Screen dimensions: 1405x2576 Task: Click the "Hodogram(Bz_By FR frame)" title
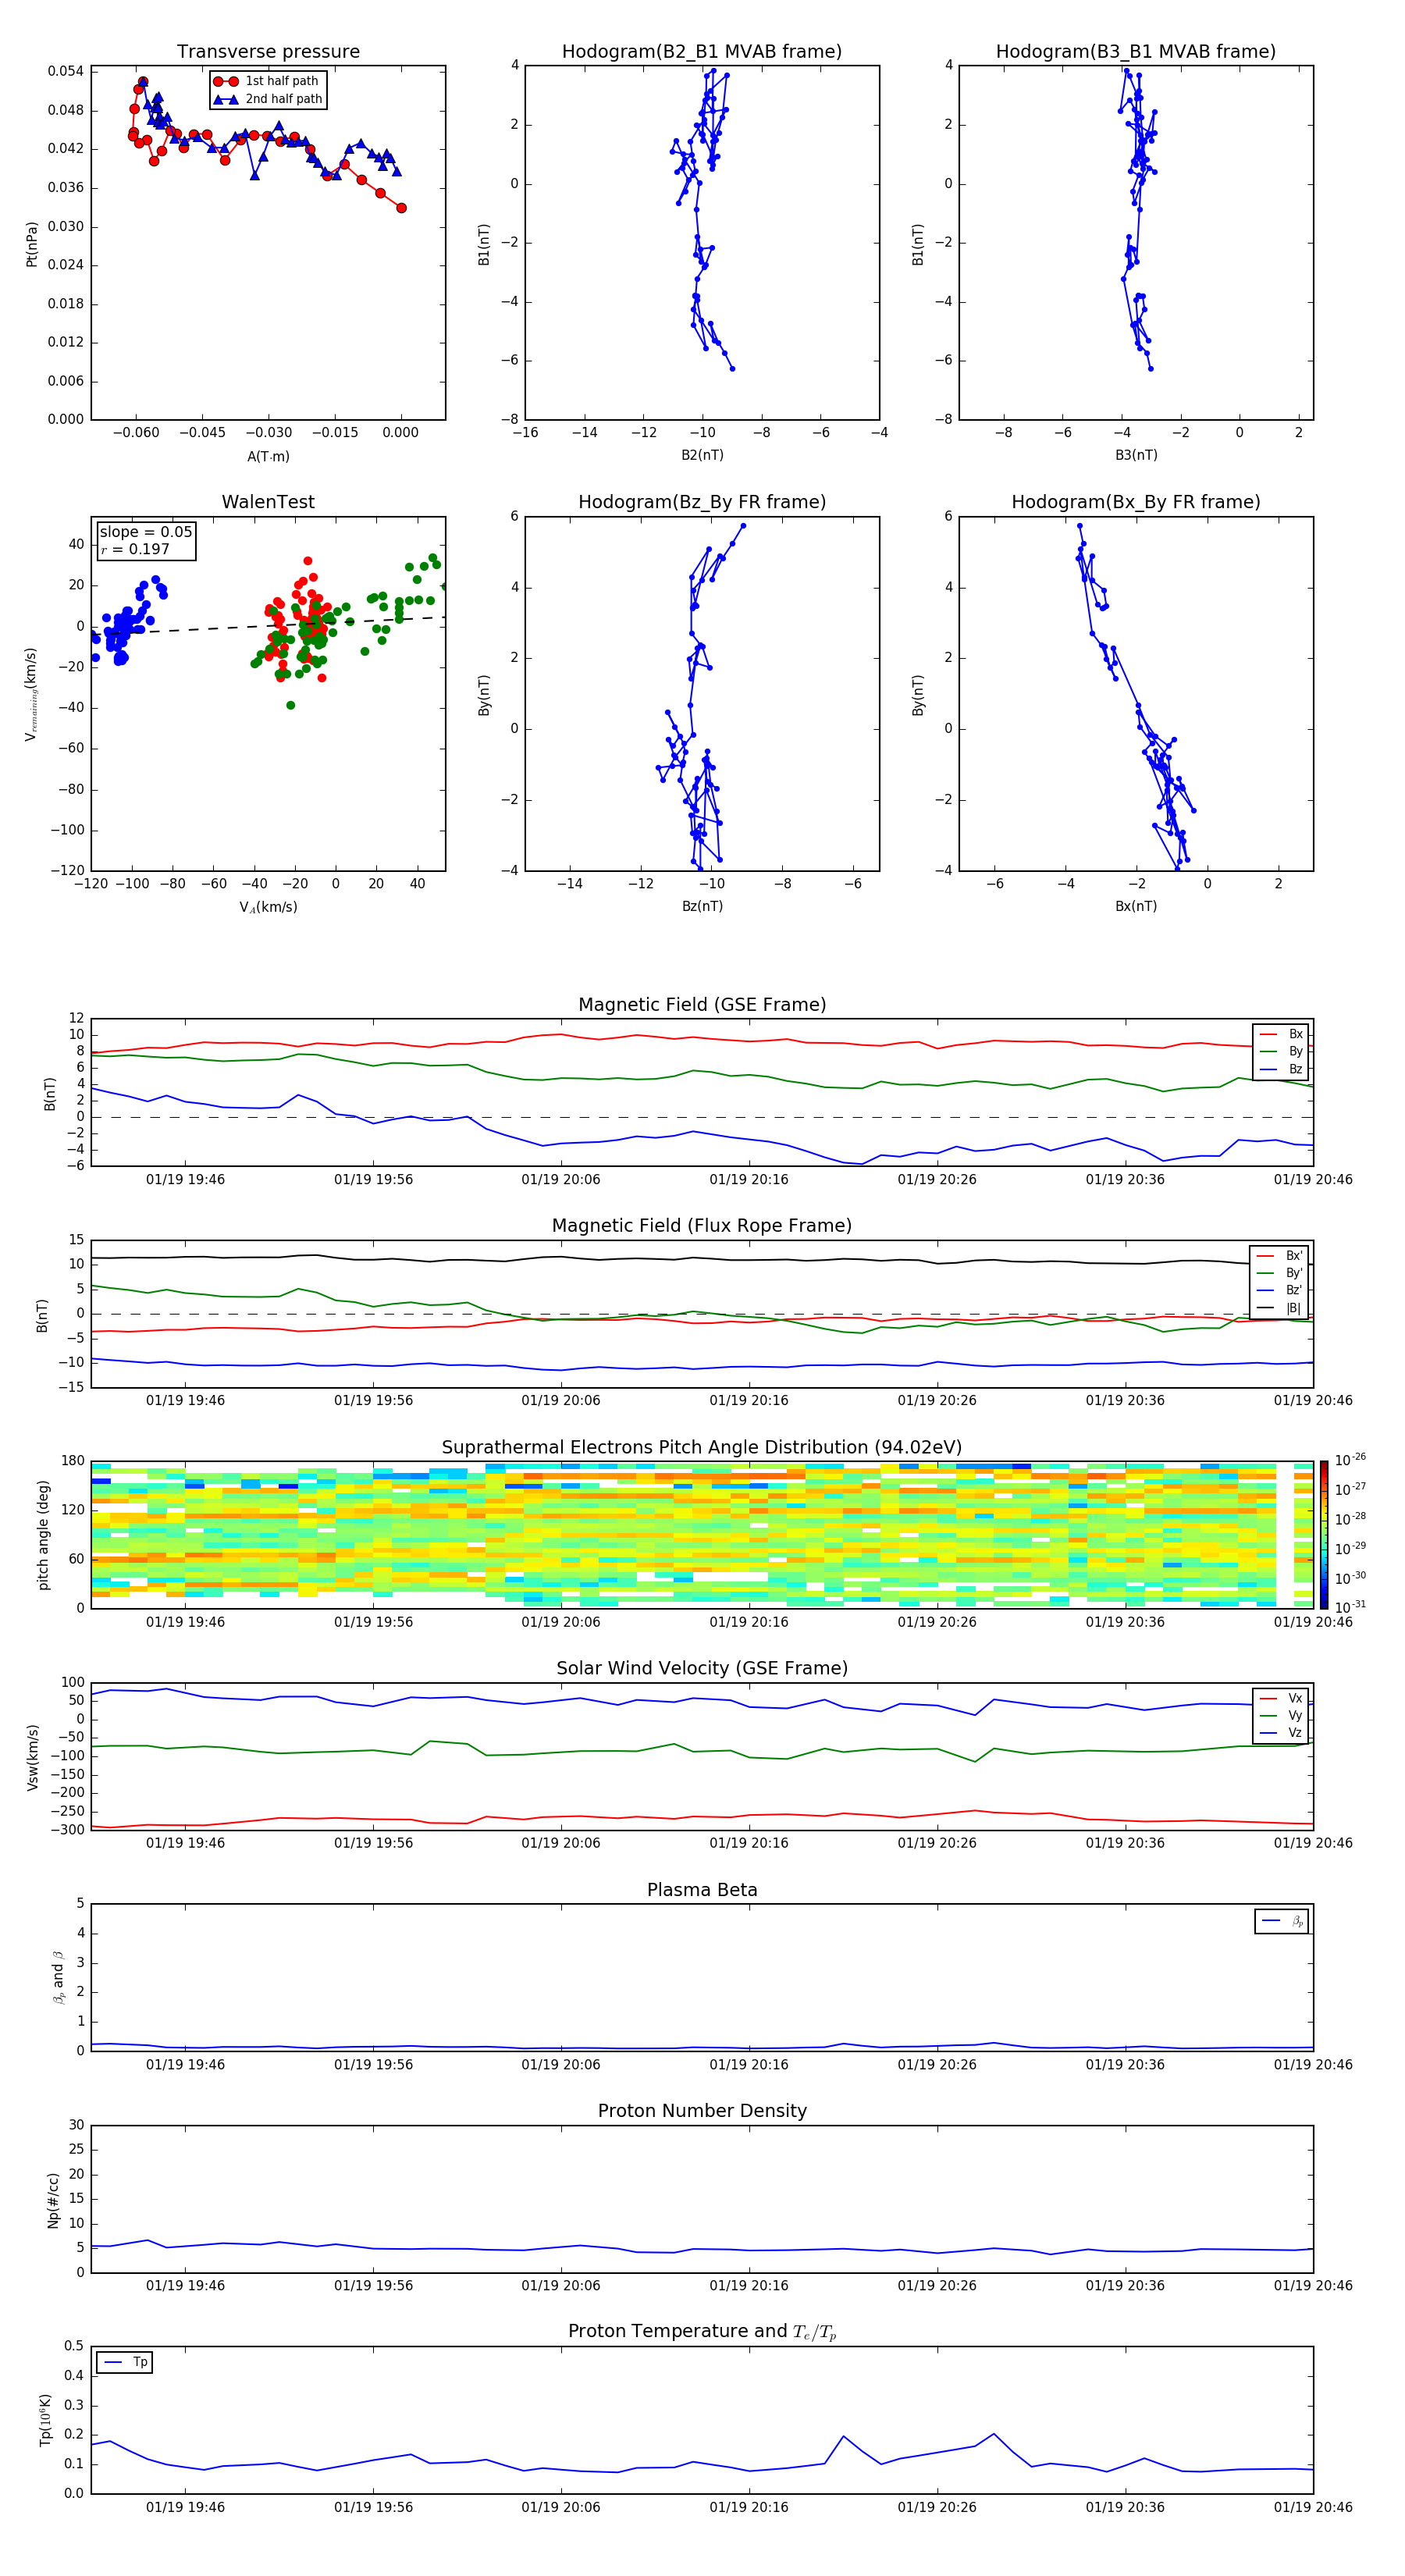[x=702, y=502]
